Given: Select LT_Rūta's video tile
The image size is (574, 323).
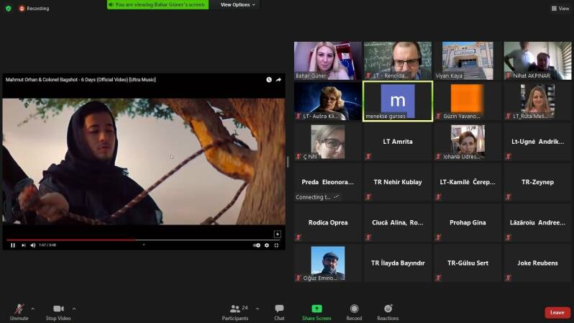Looking at the screenshot, I should pos(537,101).
